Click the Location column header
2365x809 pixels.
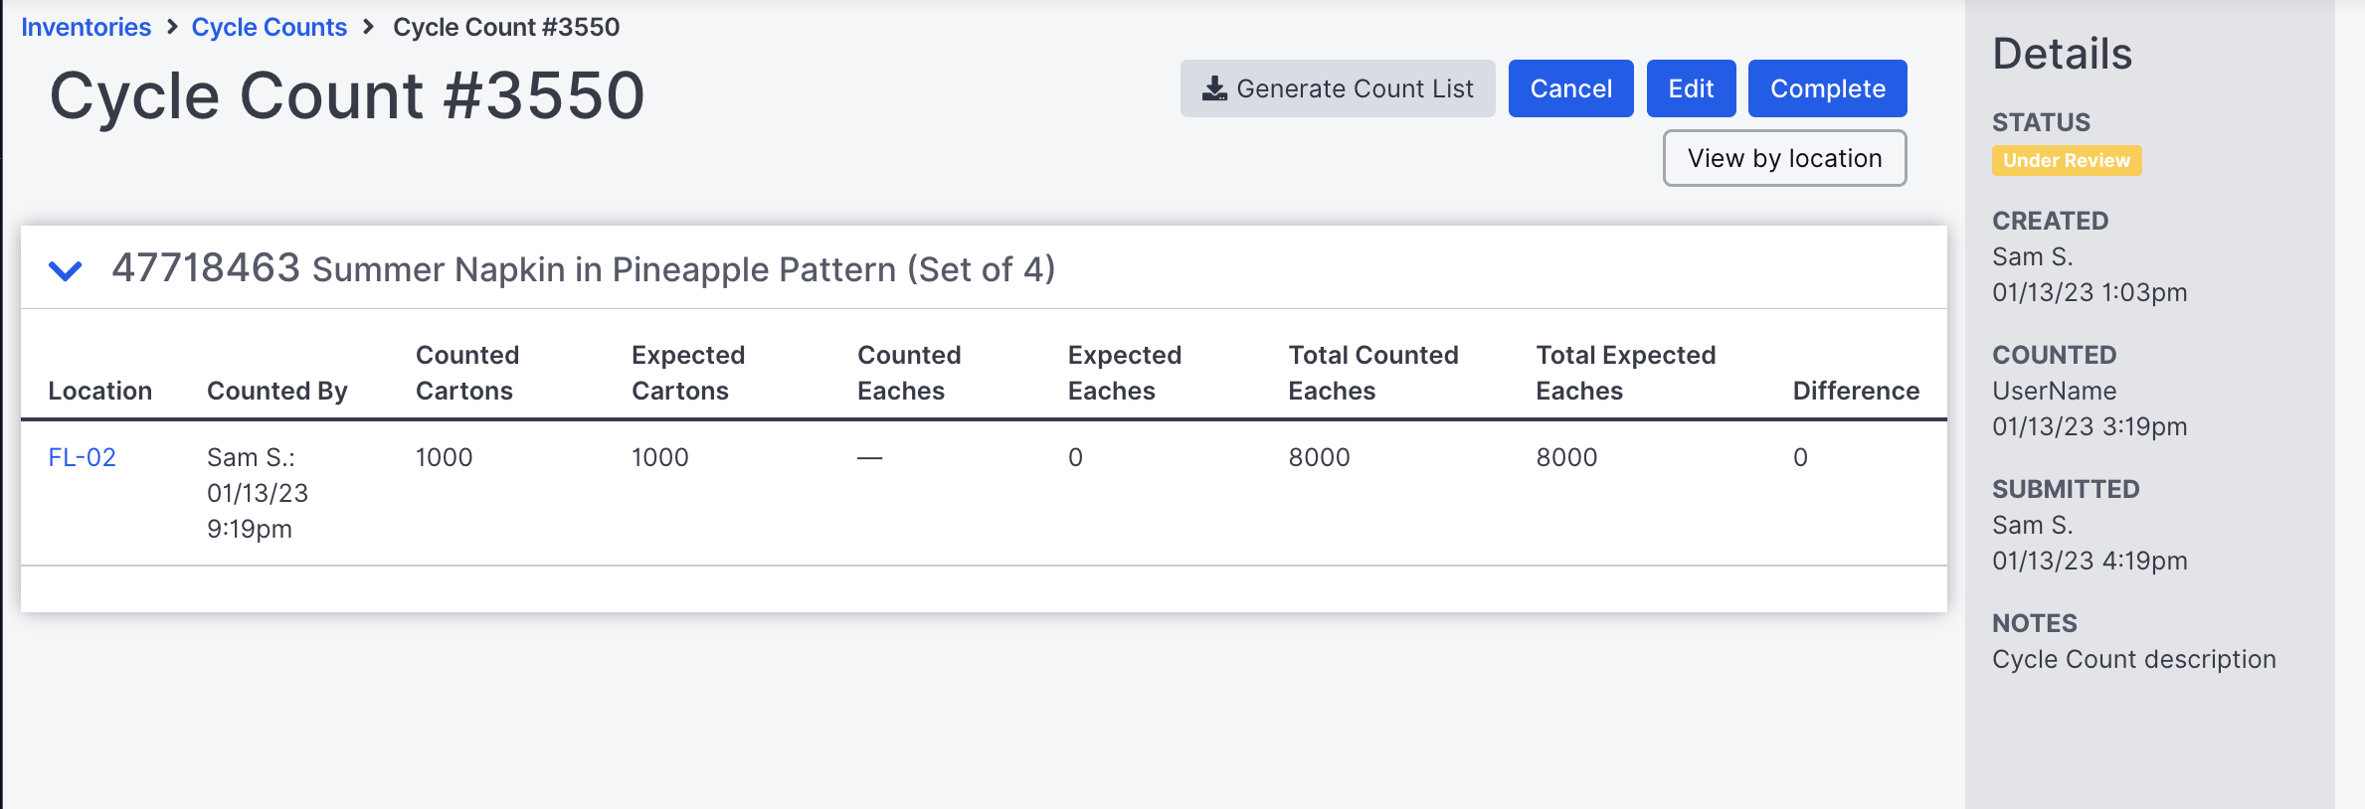coord(99,391)
